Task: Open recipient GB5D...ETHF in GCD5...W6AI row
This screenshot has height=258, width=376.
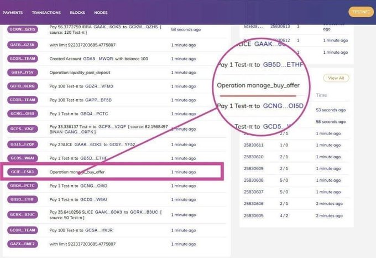Action: [x=94, y=158]
